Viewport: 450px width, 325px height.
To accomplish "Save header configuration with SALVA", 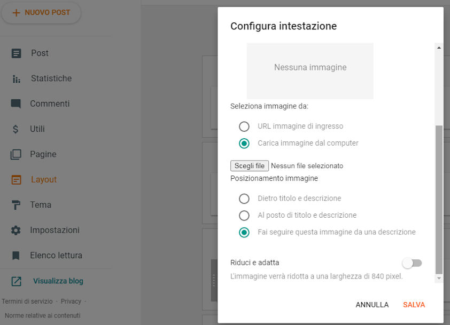I will click(x=414, y=305).
